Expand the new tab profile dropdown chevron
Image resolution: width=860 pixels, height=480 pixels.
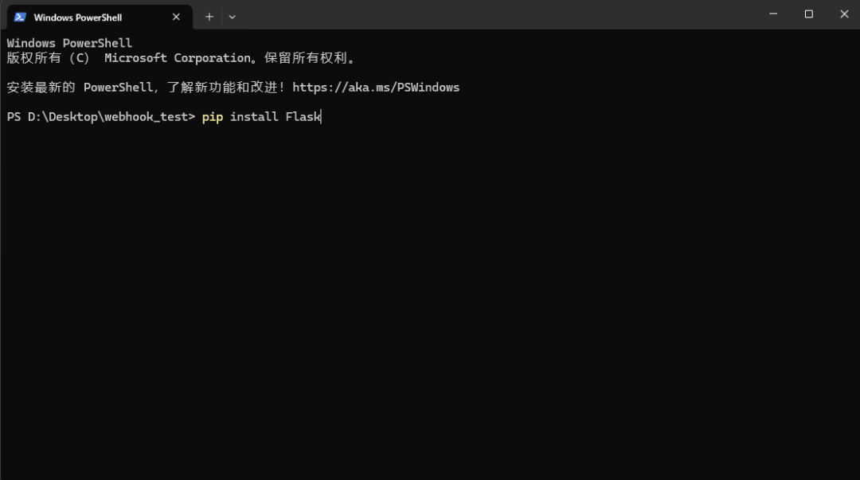232,17
